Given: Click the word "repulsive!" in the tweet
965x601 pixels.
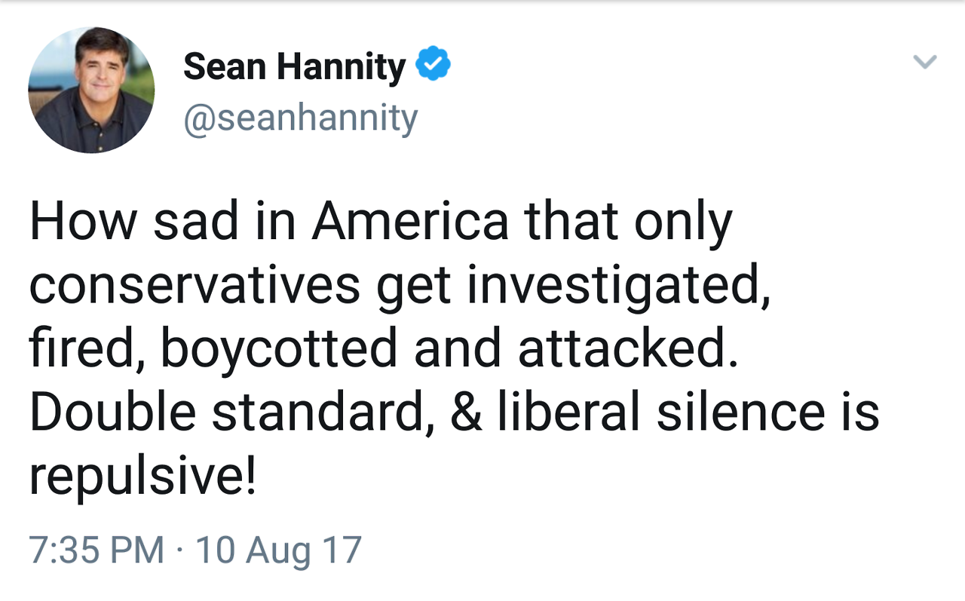Looking at the screenshot, I should point(142,477).
